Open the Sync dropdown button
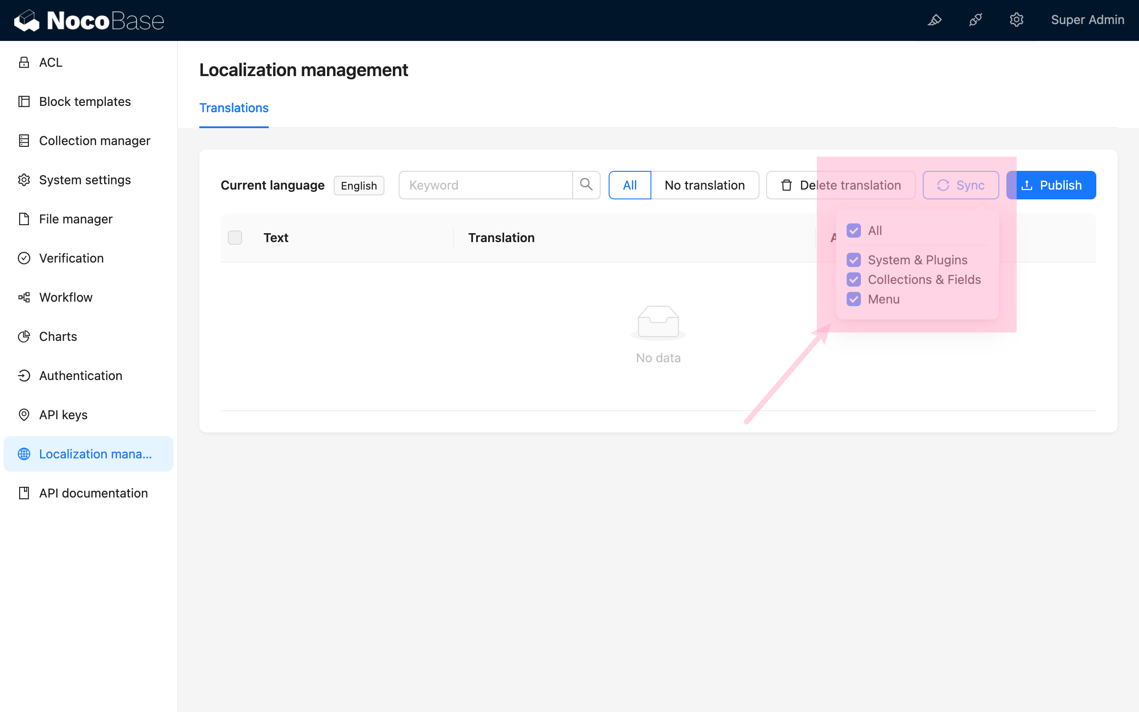Image resolution: width=1139 pixels, height=712 pixels. pyautogui.click(x=961, y=185)
